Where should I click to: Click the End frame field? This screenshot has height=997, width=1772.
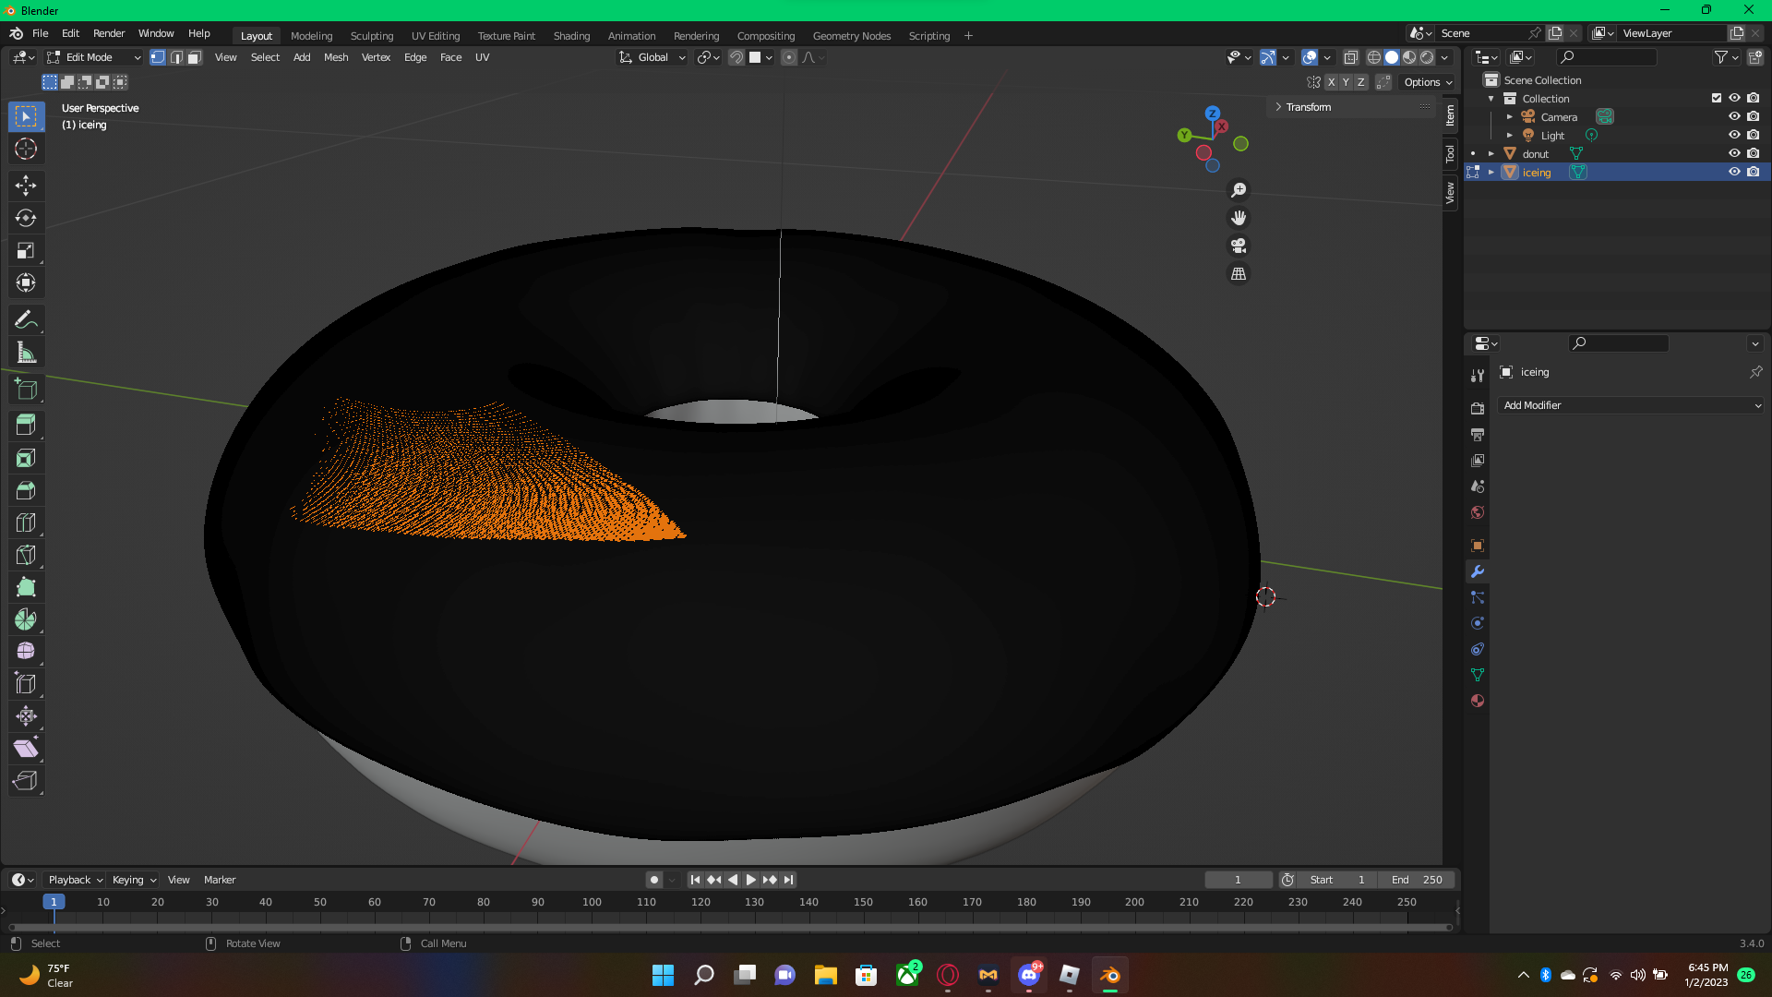[1417, 880]
